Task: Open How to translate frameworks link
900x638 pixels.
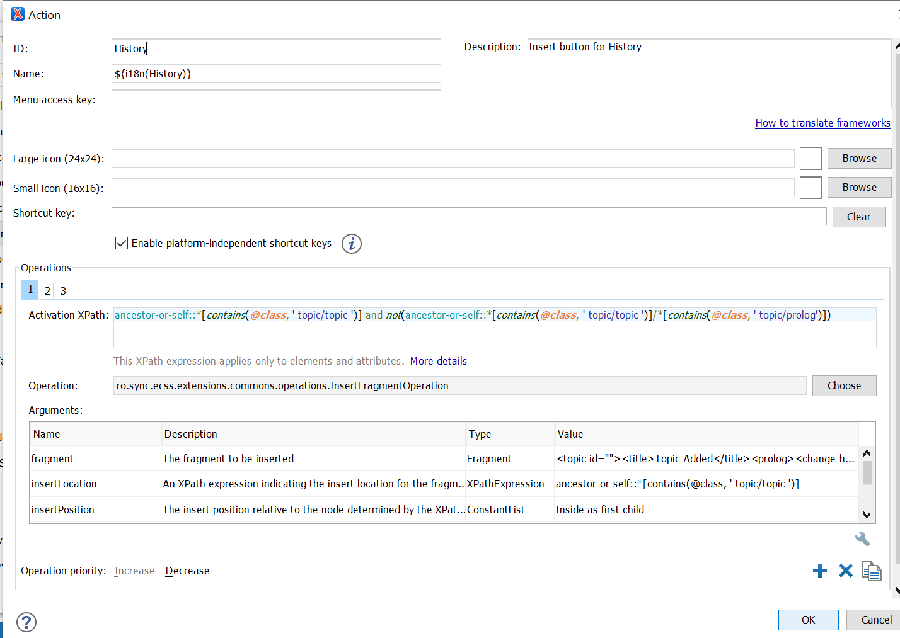Action: [x=822, y=123]
